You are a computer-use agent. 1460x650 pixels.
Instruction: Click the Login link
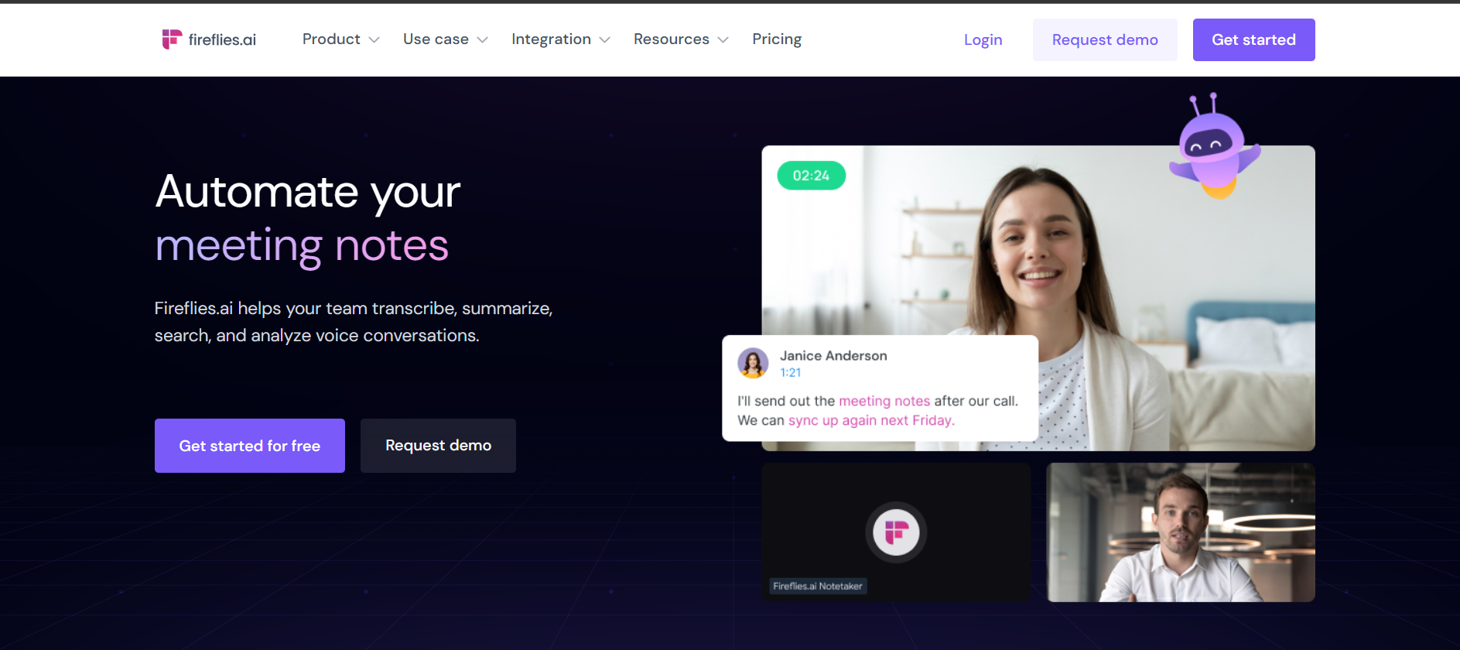(983, 39)
